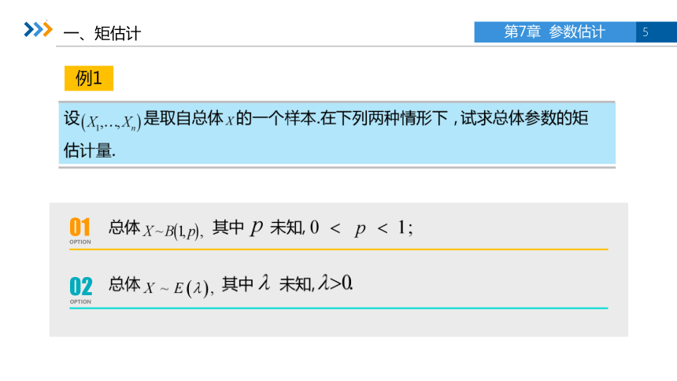Click the X~E(λ) formula
This screenshot has height=381, width=677.
point(179,288)
